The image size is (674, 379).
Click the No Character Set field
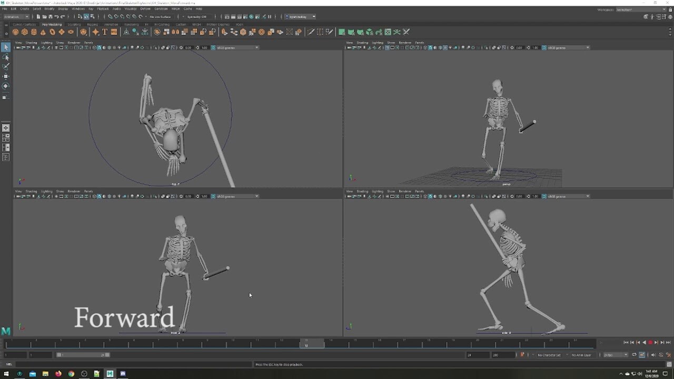(549, 354)
